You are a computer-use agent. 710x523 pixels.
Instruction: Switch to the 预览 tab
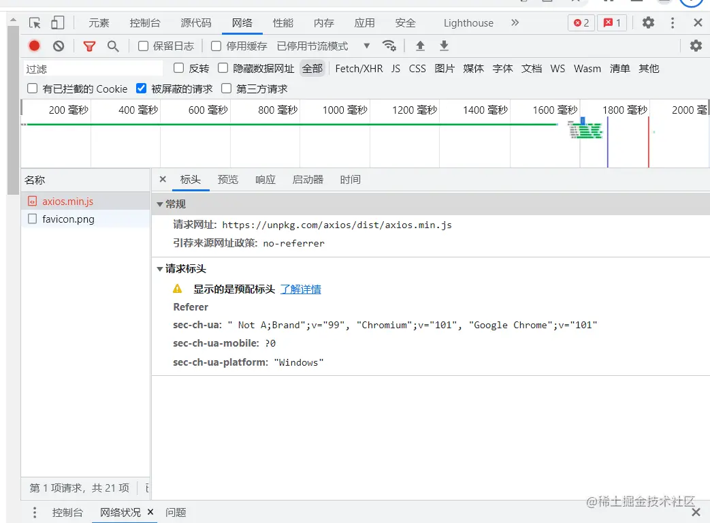(x=228, y=180)
